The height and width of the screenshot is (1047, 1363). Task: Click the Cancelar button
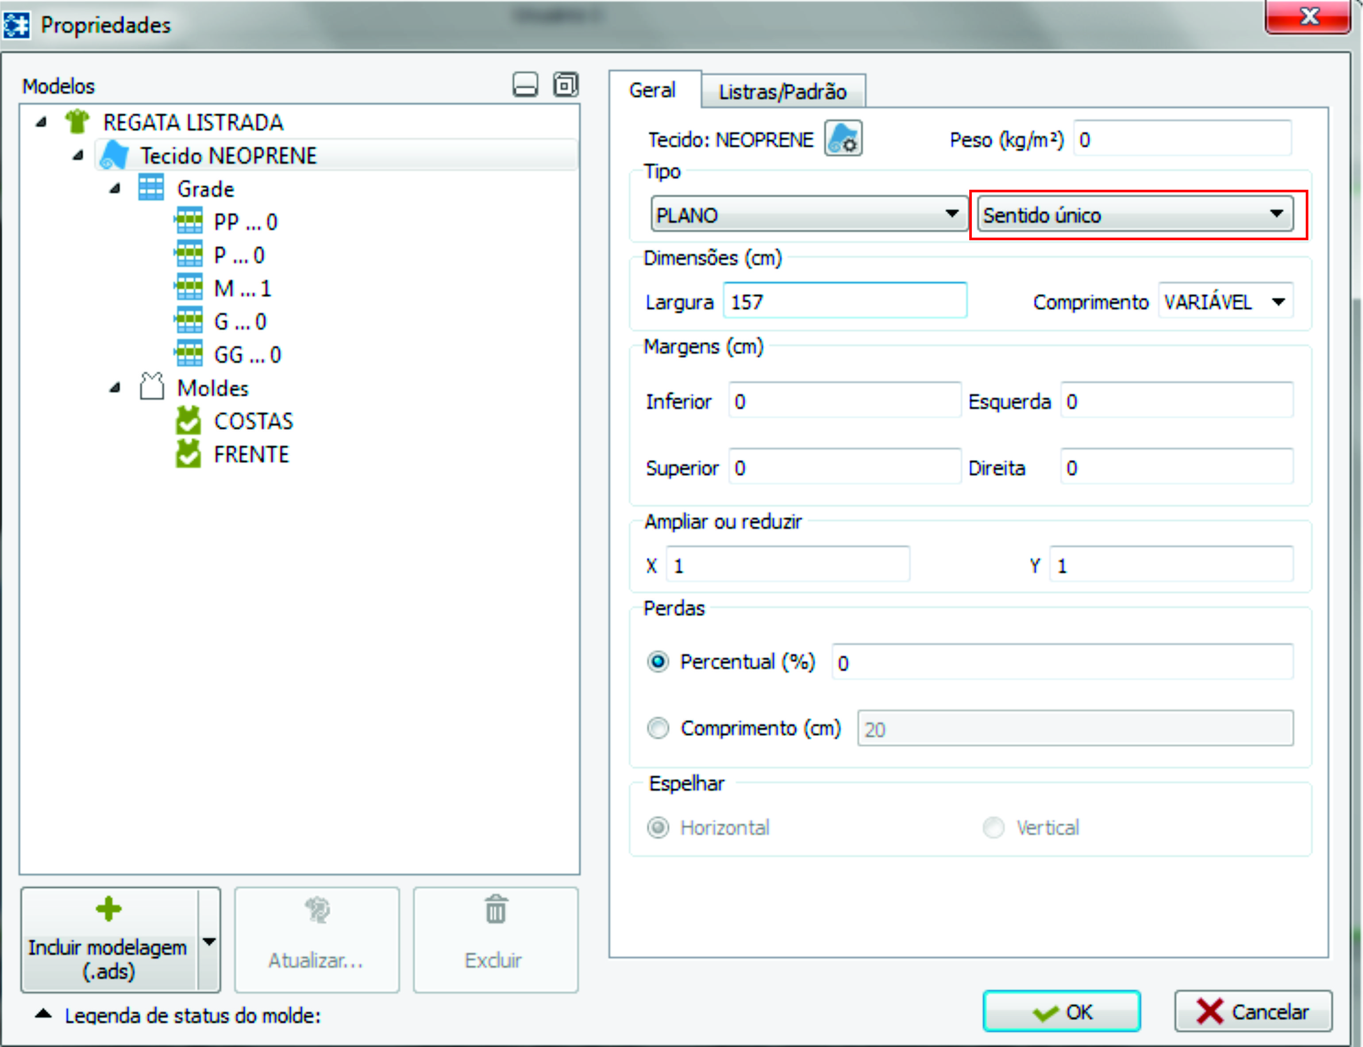pyautogui.click(x=1253, y=1011)
